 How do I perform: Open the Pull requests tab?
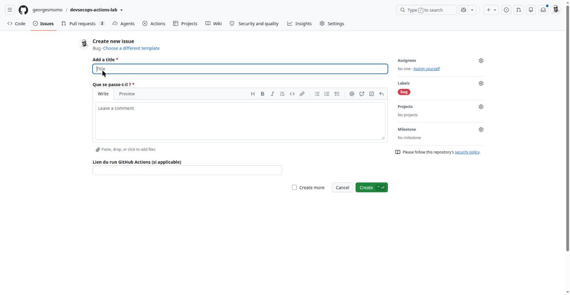(83, 24)
